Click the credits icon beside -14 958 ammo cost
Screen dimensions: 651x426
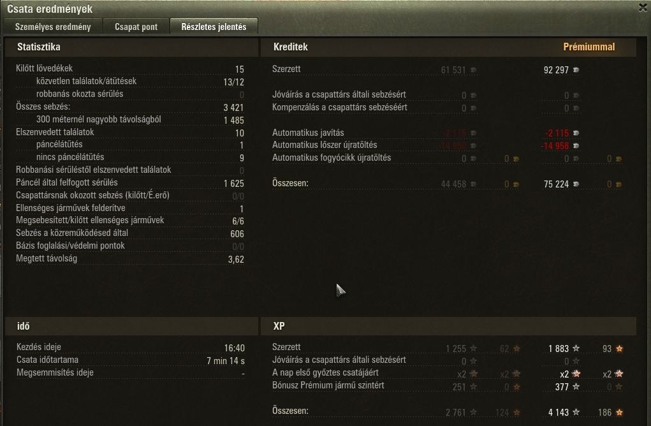[x=576, y=146]
